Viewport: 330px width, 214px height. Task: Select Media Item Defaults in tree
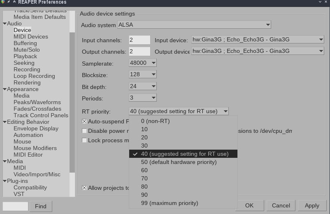[40, 17]
